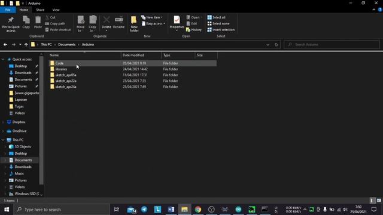Switch to large icons view button
The width and height of the screenshot is (383, 215).
[379, 201]
